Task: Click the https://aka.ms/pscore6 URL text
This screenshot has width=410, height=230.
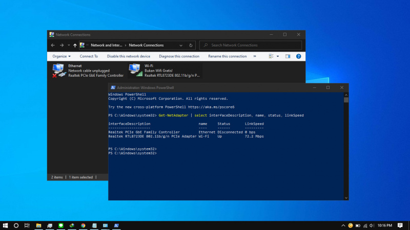Action: (211, 107)
